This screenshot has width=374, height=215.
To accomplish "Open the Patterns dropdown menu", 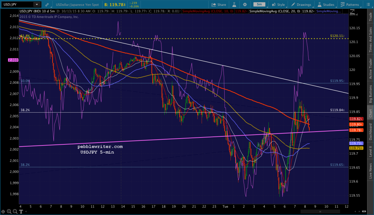I will click(x=350, y=4).
